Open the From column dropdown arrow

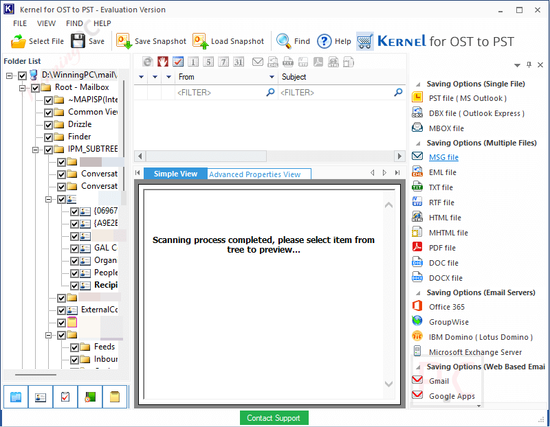tap(272, 77)
